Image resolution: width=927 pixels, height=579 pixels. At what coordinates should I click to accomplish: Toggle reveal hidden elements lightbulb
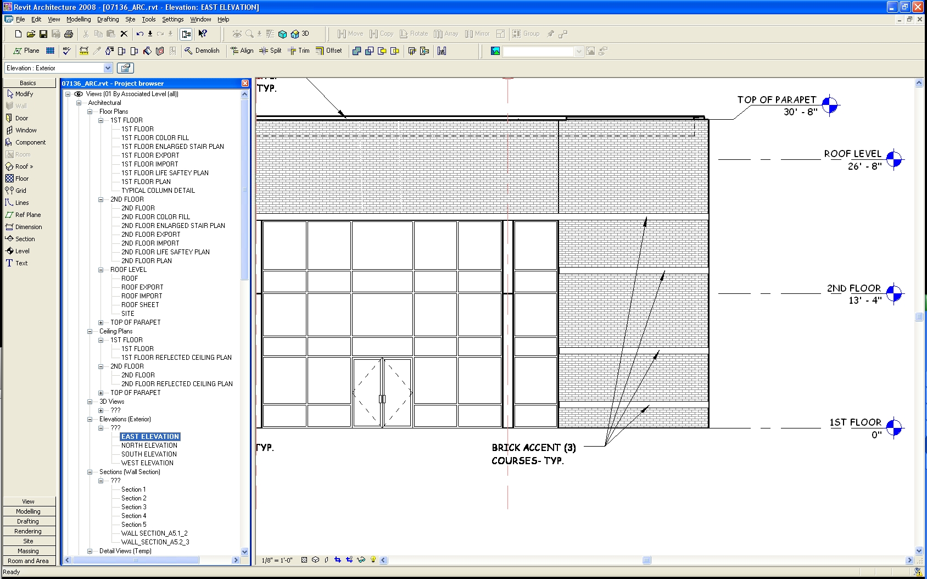coord(373,560)
